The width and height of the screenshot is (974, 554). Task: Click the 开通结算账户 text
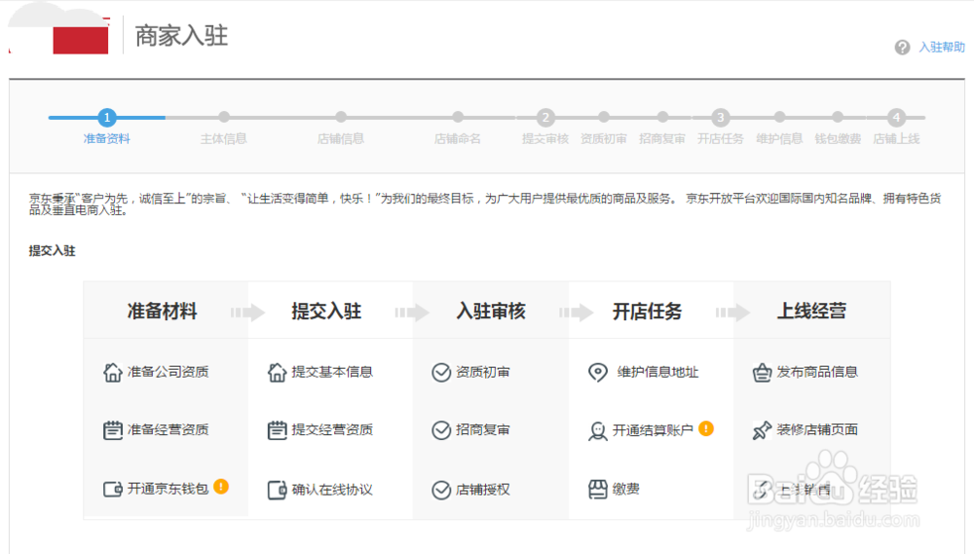[653, 430]
